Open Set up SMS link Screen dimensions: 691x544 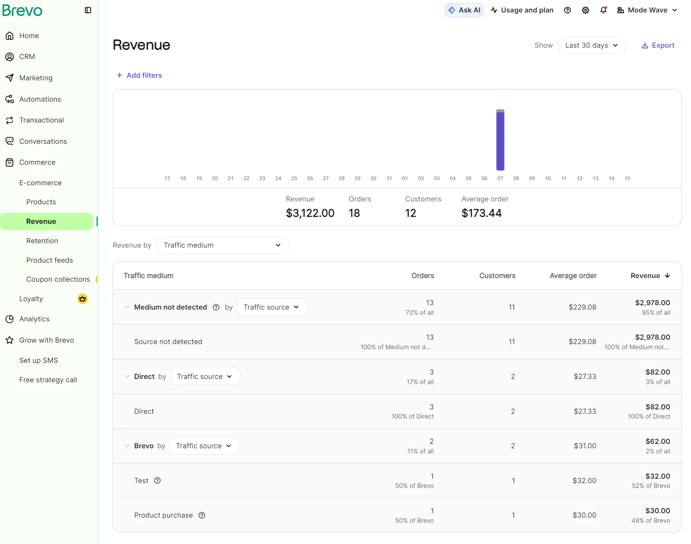click(39, 361)
